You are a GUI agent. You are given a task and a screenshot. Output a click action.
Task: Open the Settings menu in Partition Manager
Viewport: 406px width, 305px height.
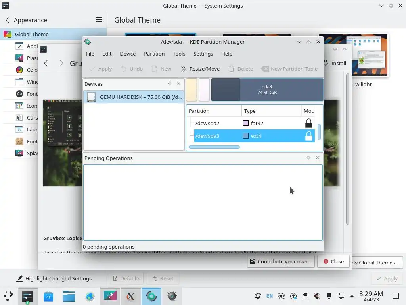(203, 54)
